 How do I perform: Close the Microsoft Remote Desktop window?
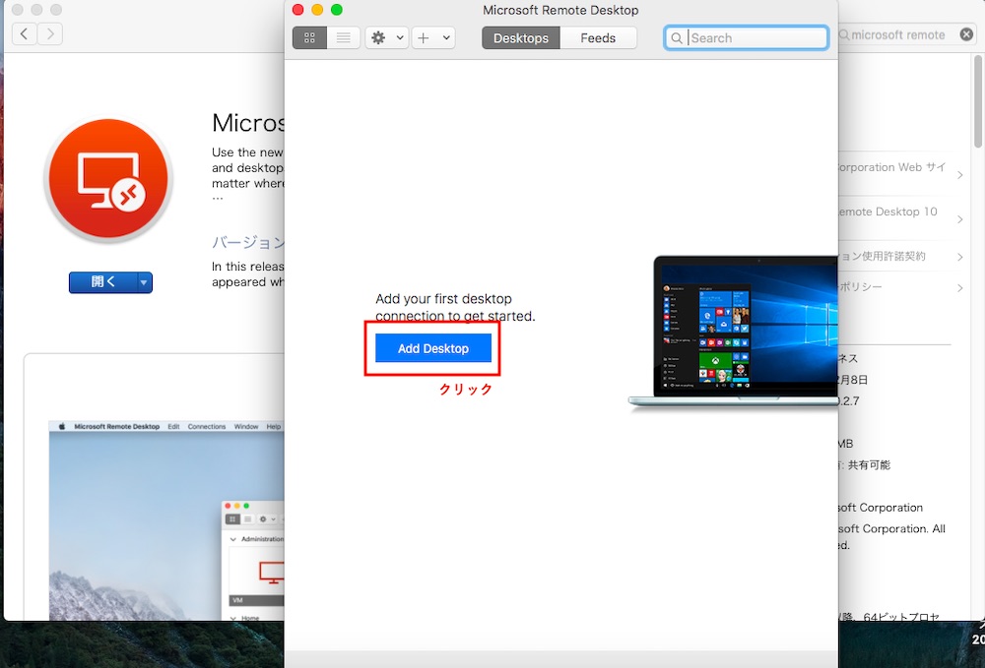coord(298,10)
